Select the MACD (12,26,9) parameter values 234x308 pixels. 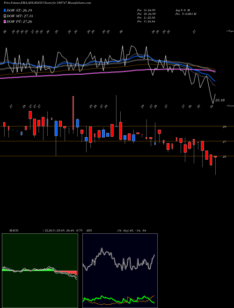(x=64, y=231)
